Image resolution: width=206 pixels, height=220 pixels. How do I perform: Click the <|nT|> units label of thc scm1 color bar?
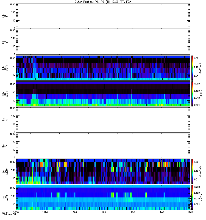coord(201,197)
